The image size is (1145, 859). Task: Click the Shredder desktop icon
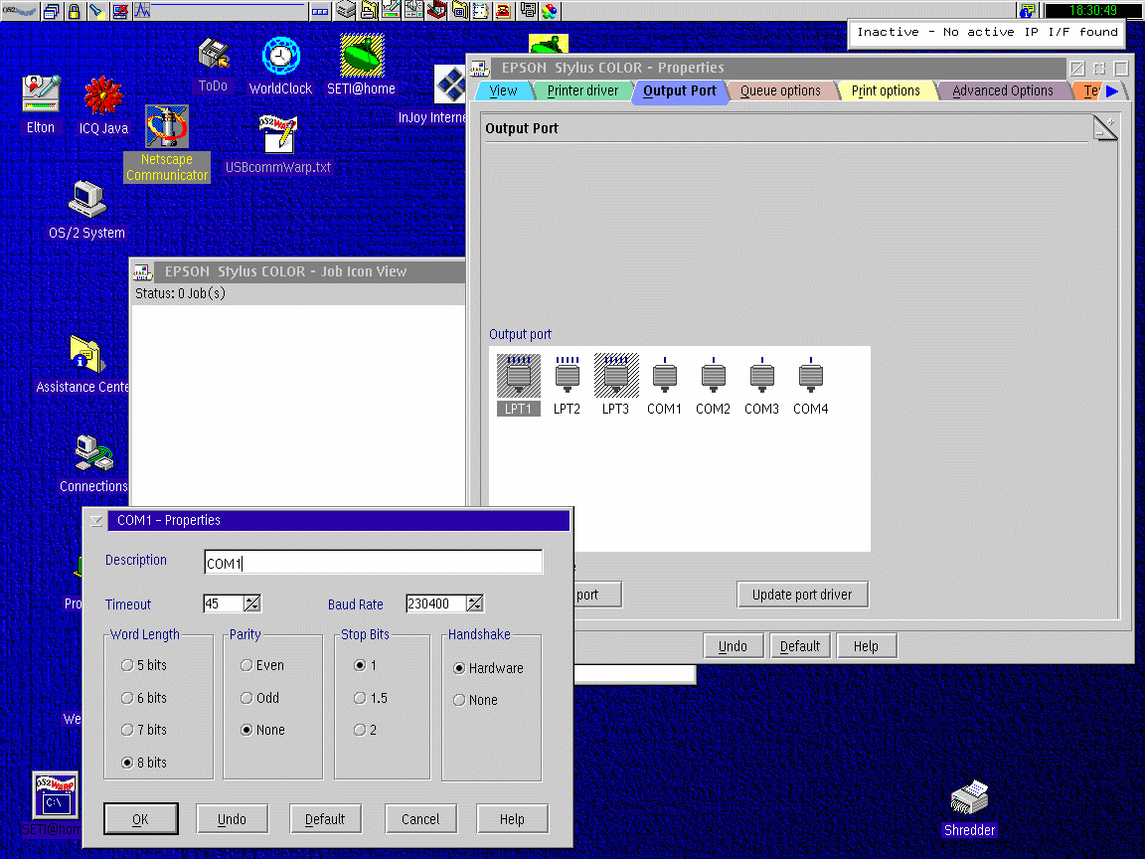[x=970, y=809]
